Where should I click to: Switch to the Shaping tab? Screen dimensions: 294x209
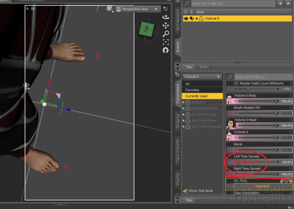pyautogui.click(x=178, y=121)
